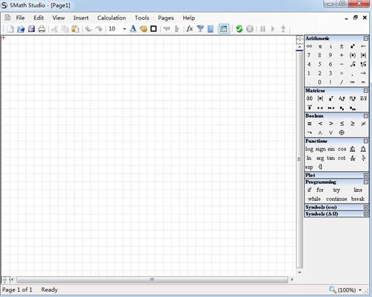Open the Pages menu

(x=166, y=18)
